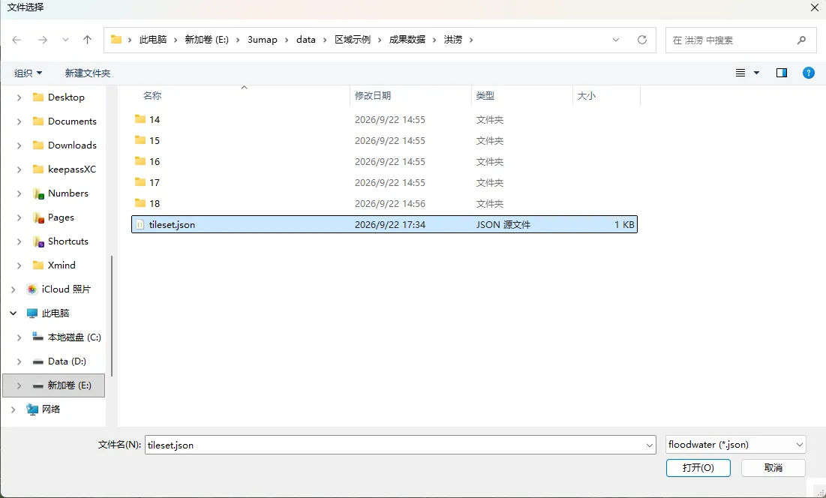Click the 网络 network icon
826x498 pixels.
click(x=32, y=409)
